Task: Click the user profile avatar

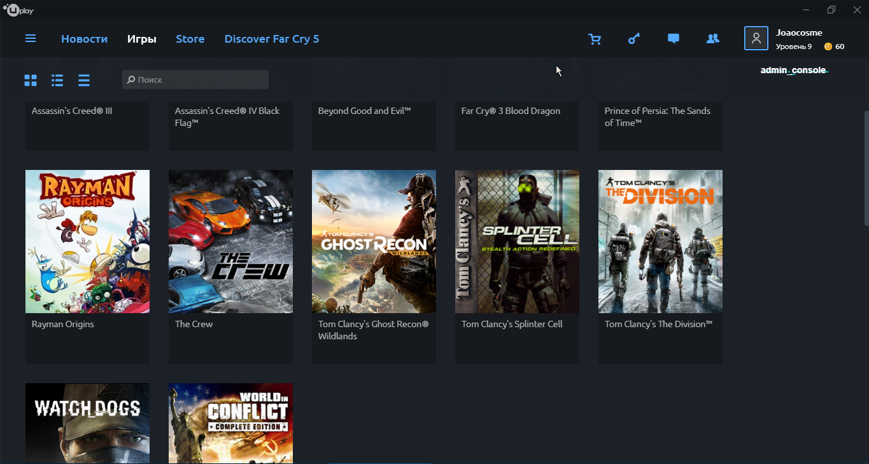Action: (x=756, y=38)
